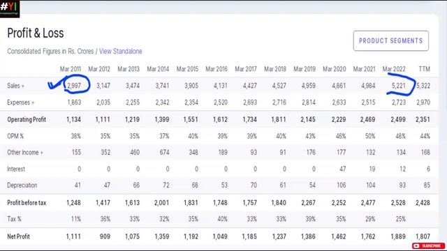This screenshot has width=447, height=251.
Task: Select the Mar 2020 column header
Action: (x=334, y=69)
